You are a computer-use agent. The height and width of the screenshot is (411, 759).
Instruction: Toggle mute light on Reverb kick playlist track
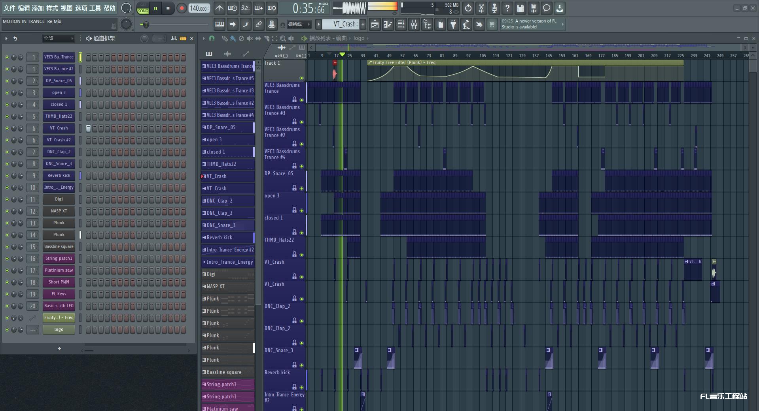pos(301,387)
